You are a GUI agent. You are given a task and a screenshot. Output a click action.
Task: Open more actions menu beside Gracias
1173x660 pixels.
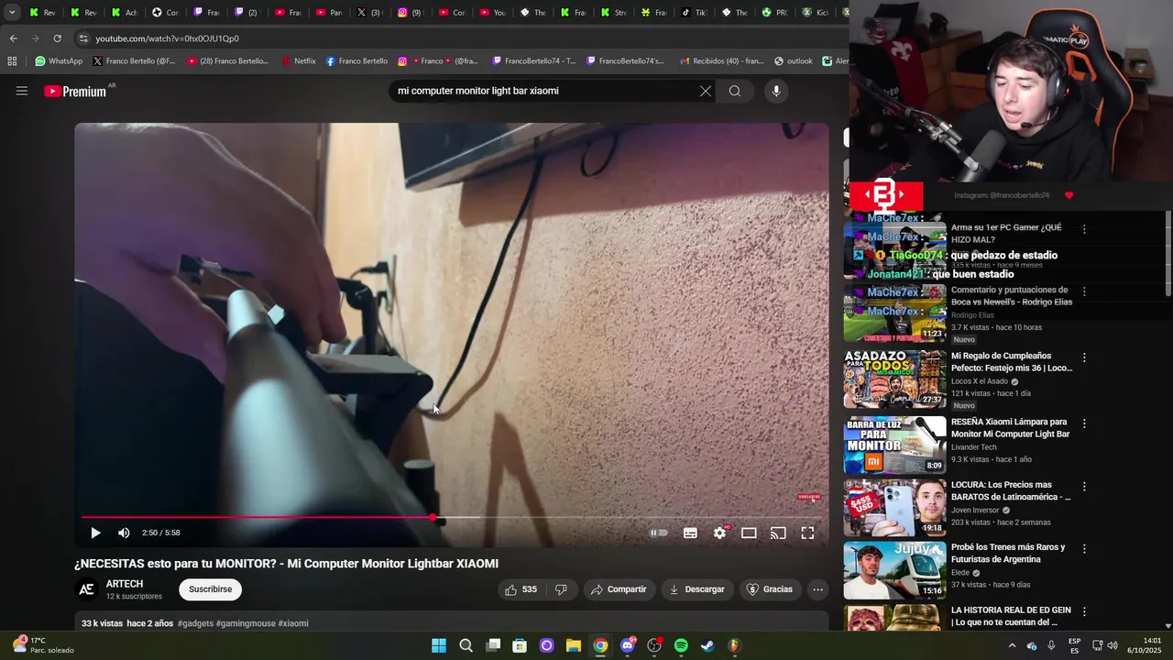click(x=817, y=589)
